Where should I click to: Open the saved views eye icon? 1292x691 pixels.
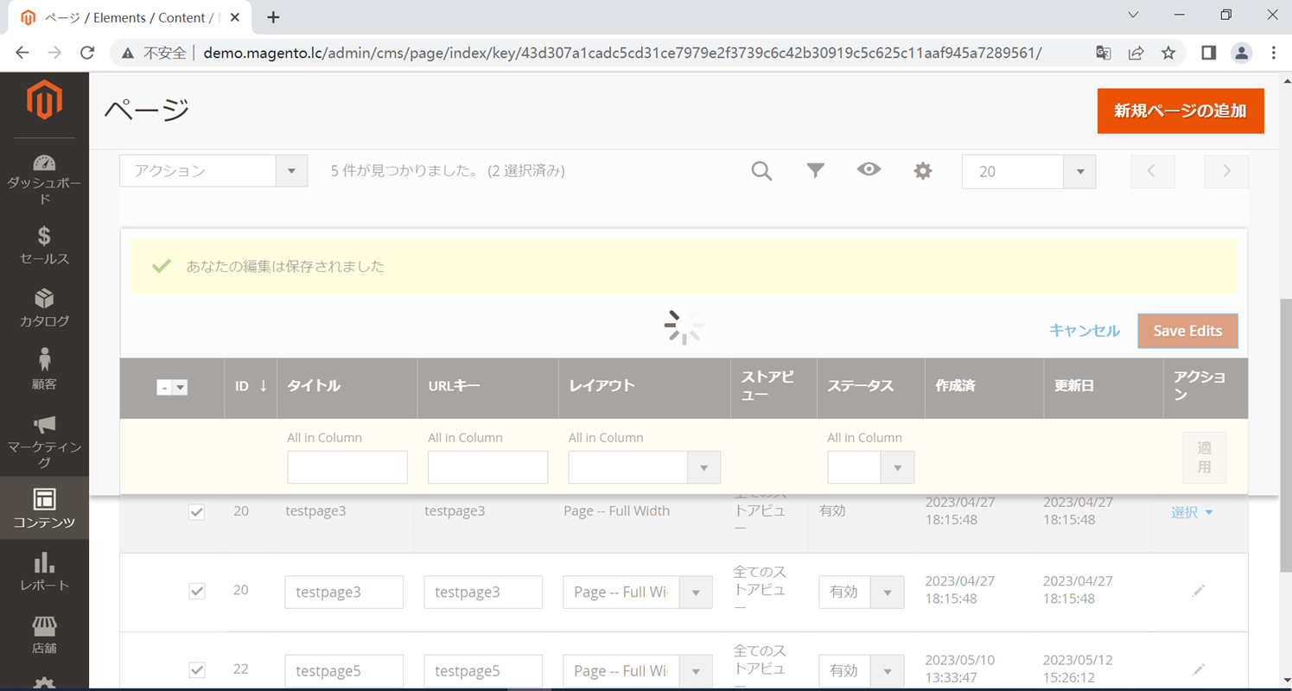click(x=869, y=170)
